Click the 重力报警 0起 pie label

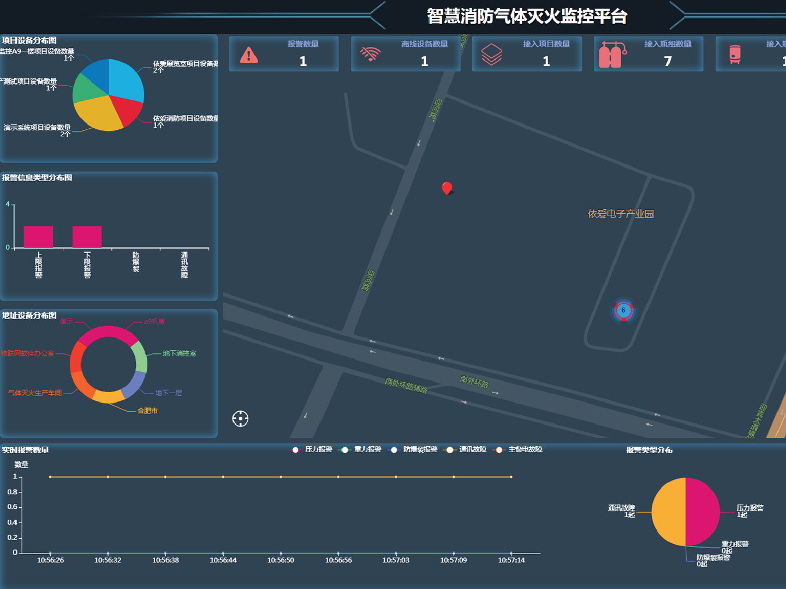point(735,547)
